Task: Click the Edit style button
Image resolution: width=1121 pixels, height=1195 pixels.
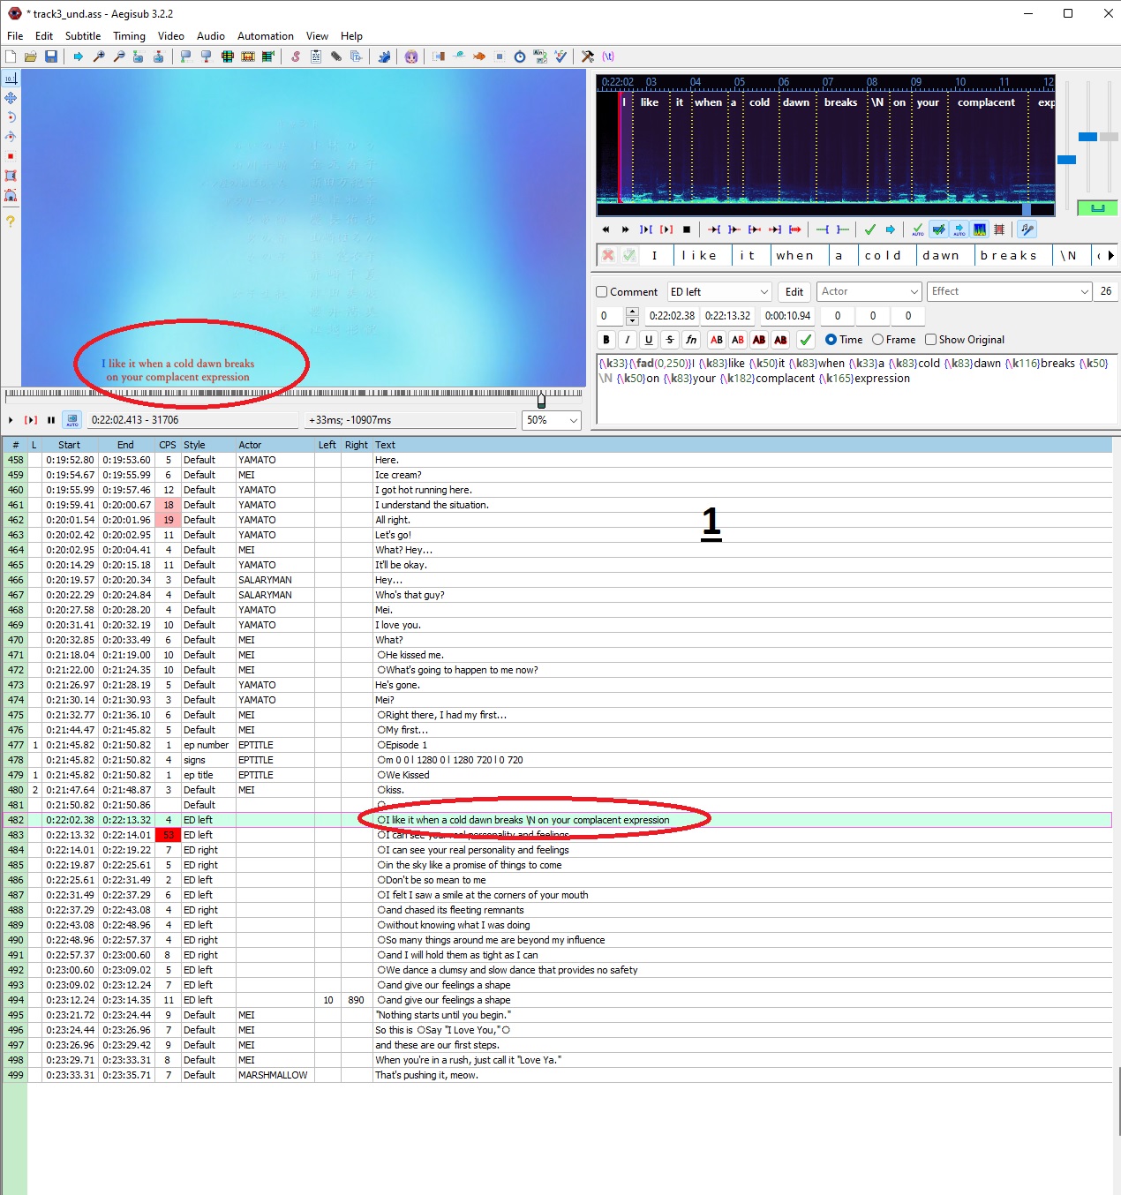Action: coord(794,292)
